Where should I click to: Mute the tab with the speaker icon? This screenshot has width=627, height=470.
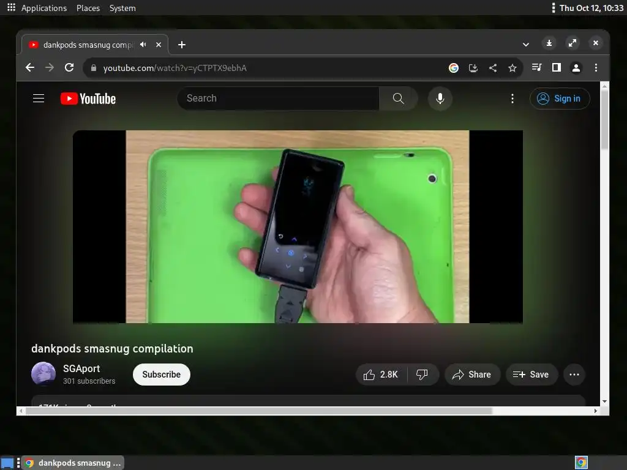coord(143,45)
